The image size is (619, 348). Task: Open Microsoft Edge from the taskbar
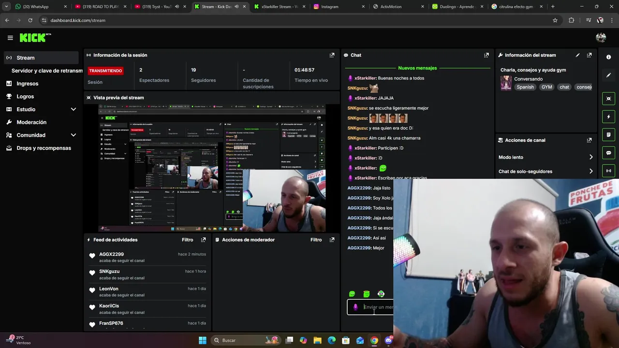pos(332,340)
